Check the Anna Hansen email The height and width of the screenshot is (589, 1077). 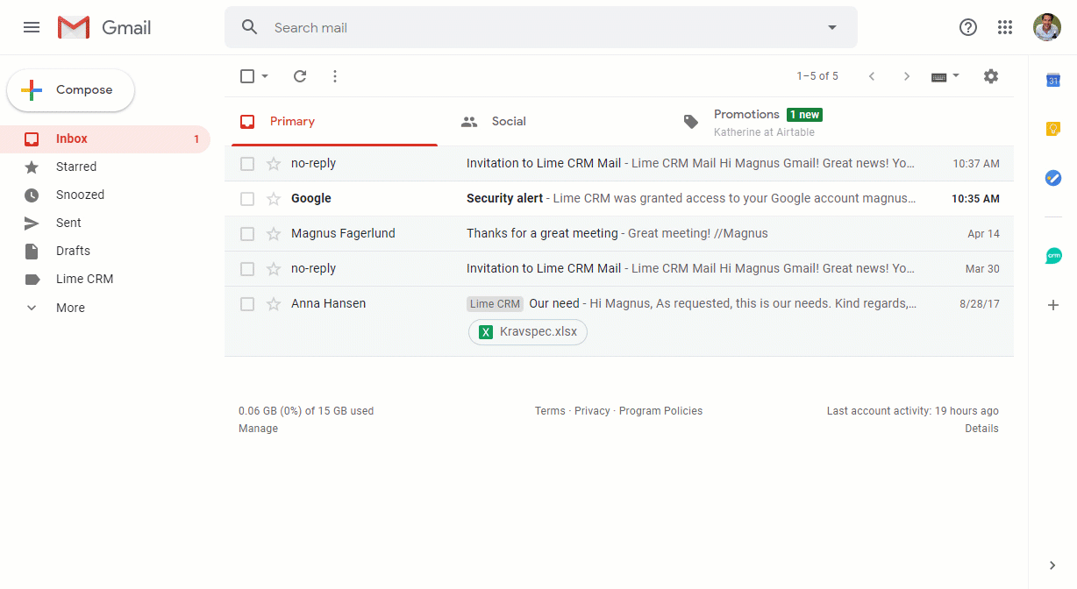247,304
